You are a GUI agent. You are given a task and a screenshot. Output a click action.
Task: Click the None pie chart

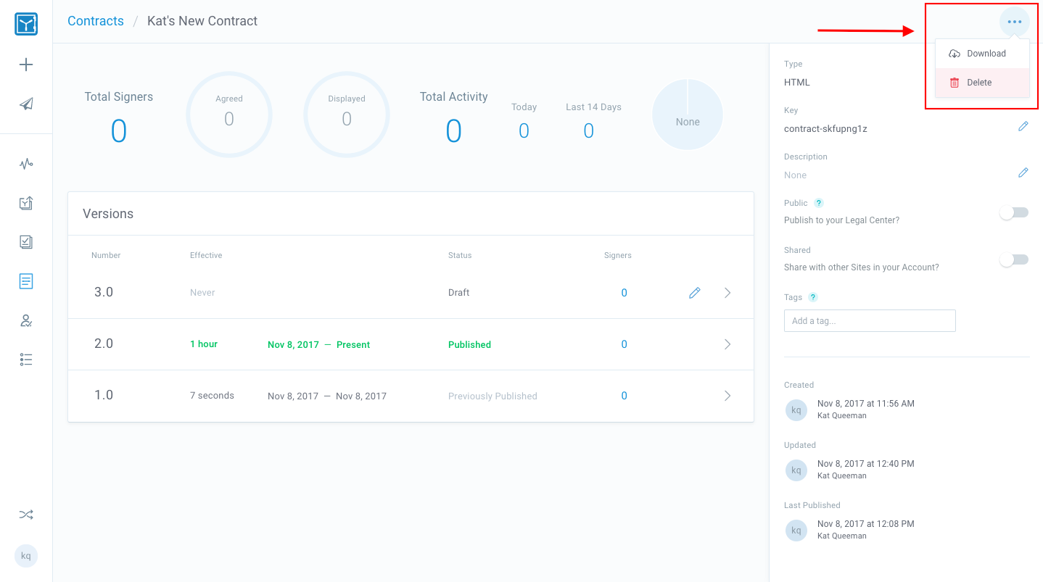click(688, 115)
